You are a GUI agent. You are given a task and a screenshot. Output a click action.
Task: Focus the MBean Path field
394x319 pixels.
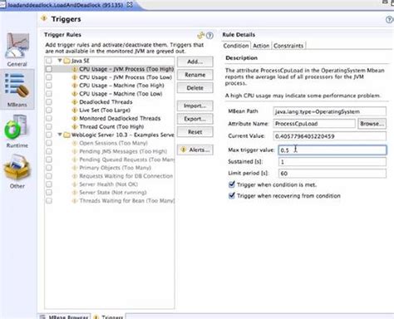pyautogui.click(x=329, y=111)
